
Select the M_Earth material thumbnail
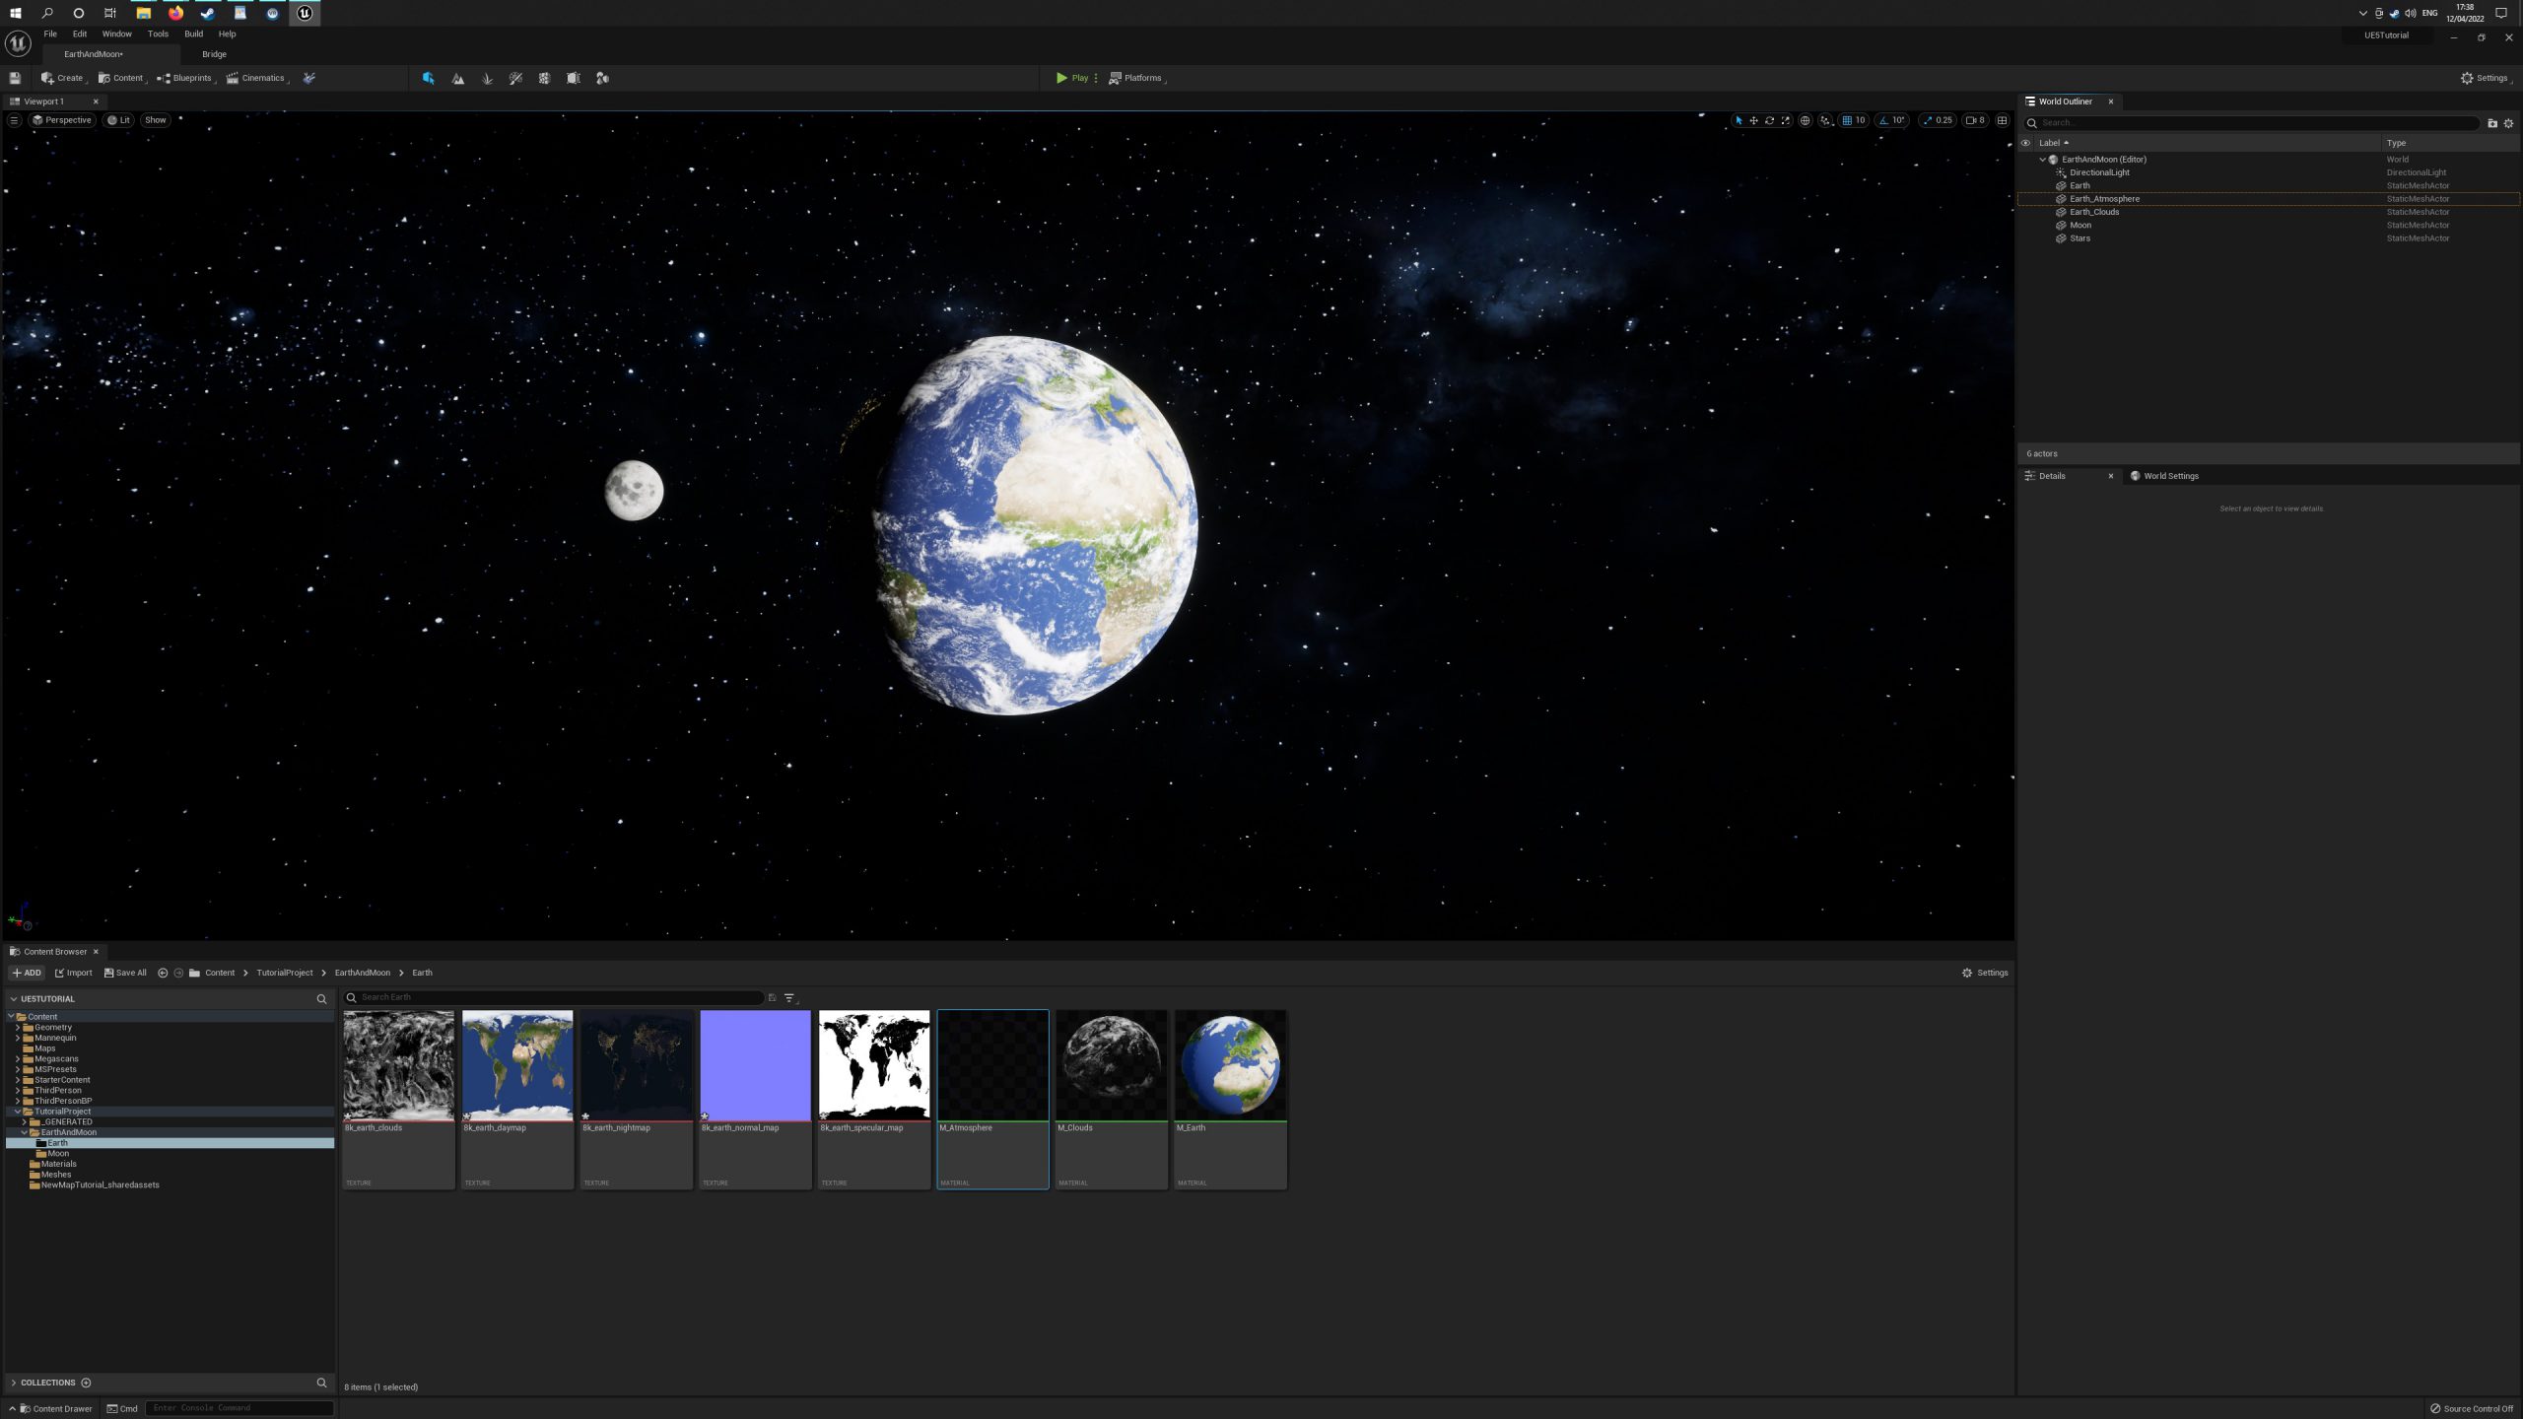click(1230, 1064)
